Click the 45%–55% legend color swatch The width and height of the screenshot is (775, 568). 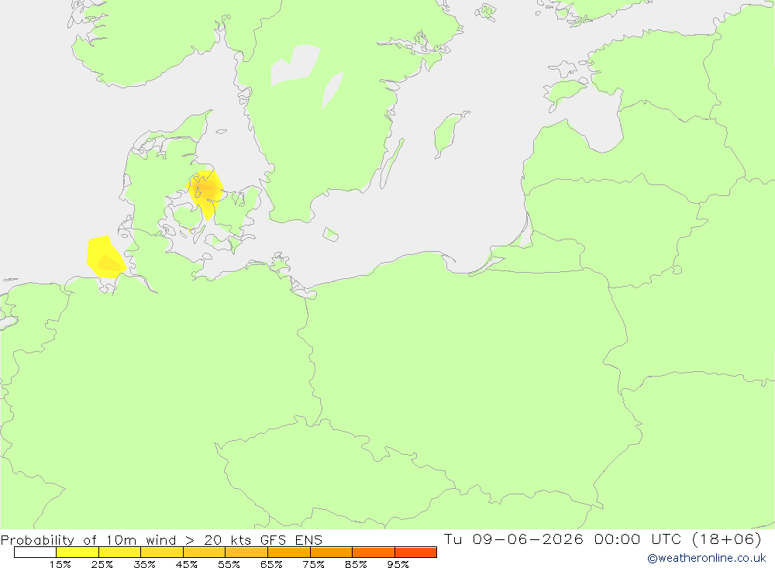pos(204,553)
